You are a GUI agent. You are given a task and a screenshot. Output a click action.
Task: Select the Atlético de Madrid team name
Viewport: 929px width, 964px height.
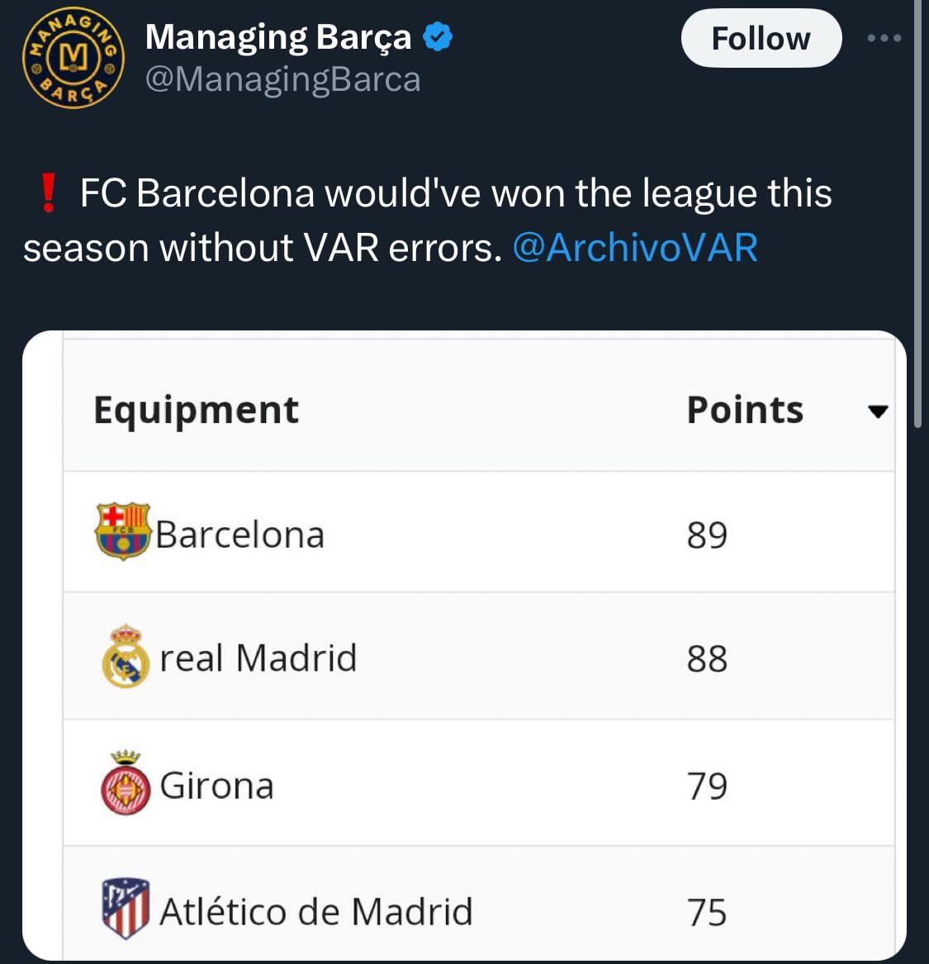(315, 912)
